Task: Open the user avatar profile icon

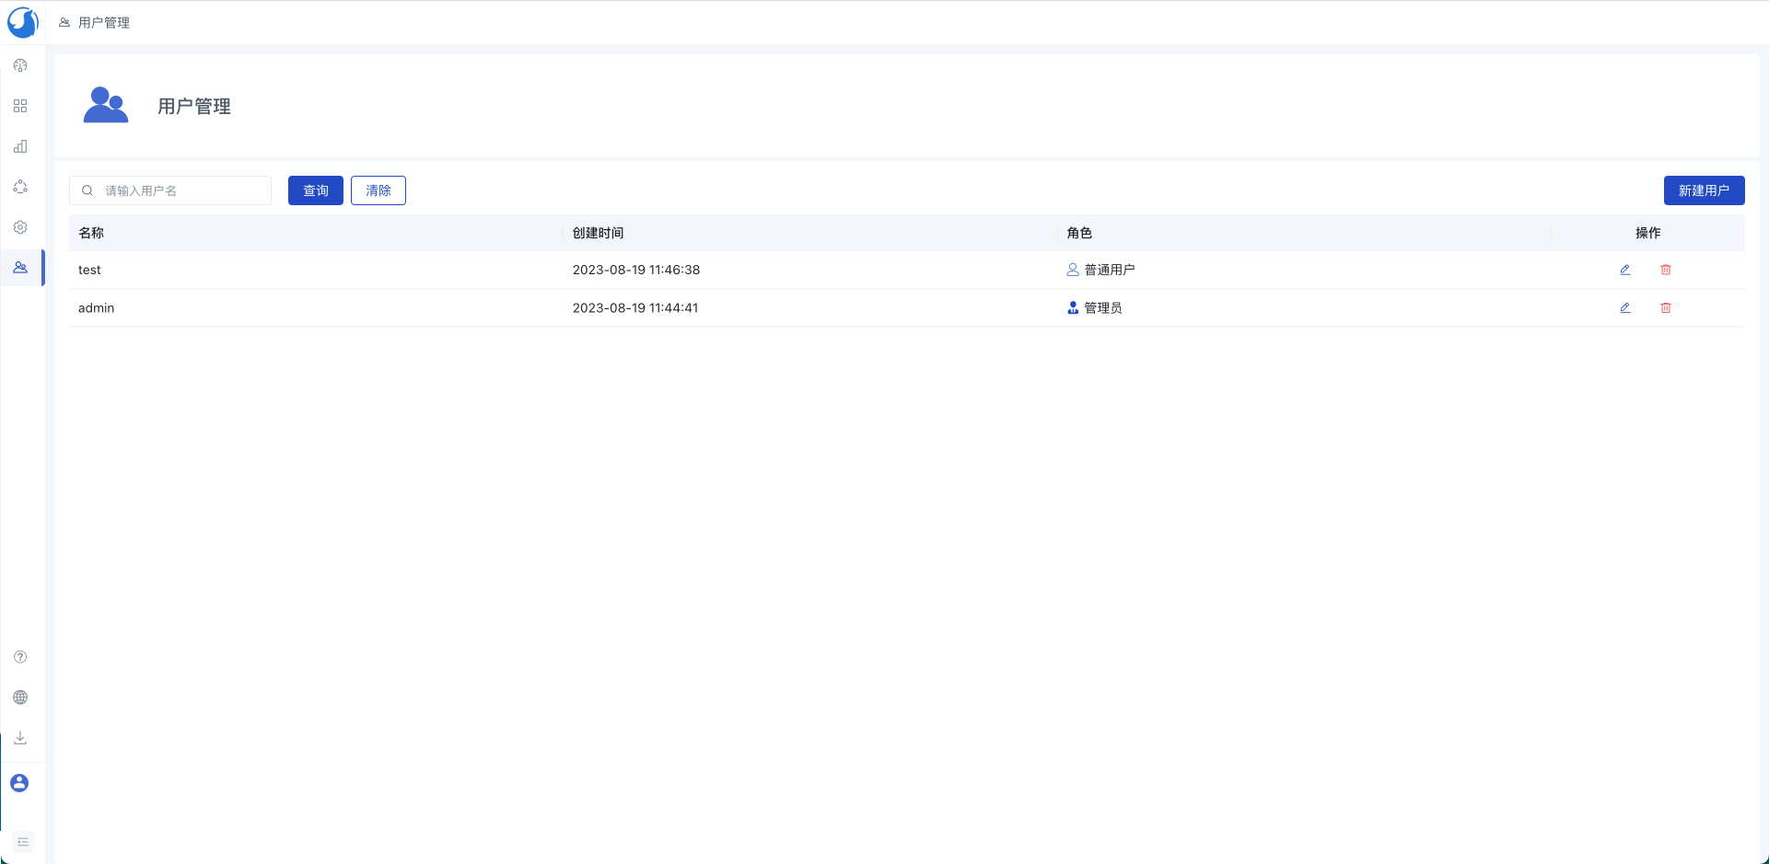Action: 19,783
